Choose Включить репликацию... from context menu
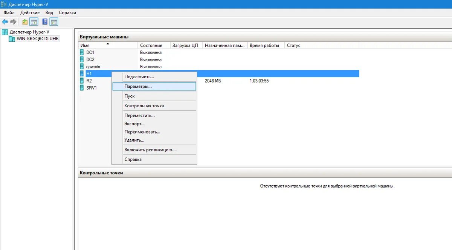 coord(154,150)
